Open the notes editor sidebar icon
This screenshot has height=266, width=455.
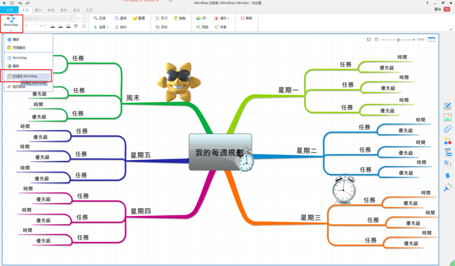448,106
